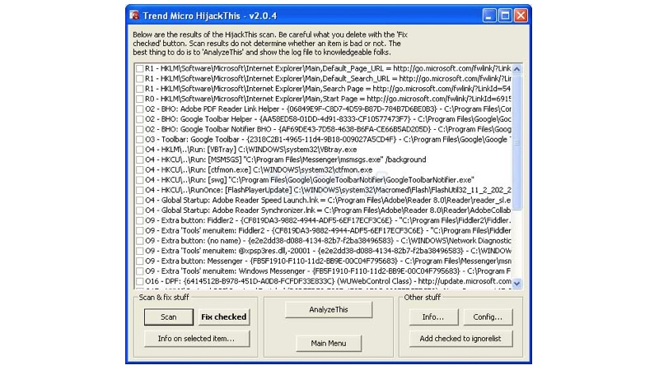Image resolution: width=659 pixels, height=370 pixels.
Task: Click the HijackThis title bar icon
Action: click(x=134, y=16)
